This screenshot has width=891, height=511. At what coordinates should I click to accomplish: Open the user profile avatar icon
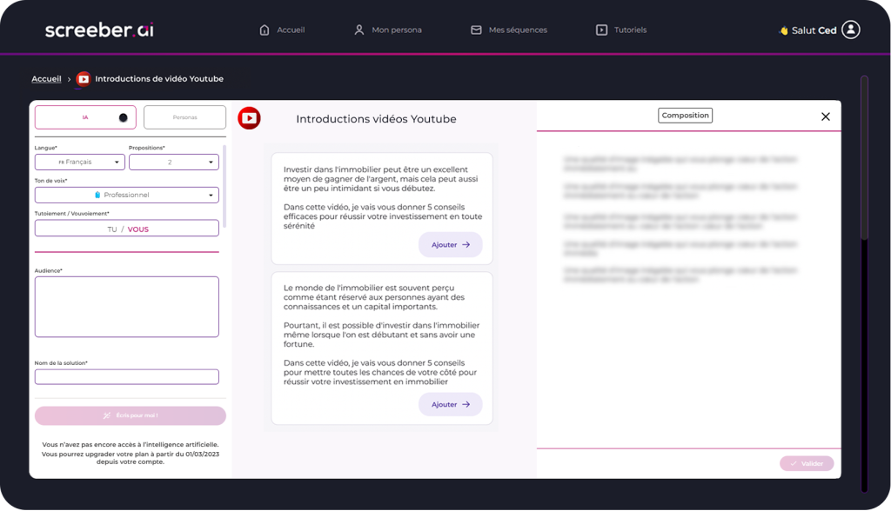(x=851, y=30)
